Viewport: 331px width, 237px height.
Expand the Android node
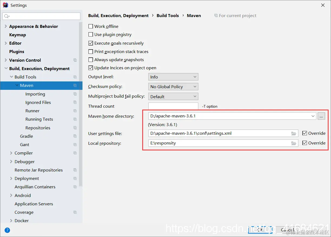point(11,195)
